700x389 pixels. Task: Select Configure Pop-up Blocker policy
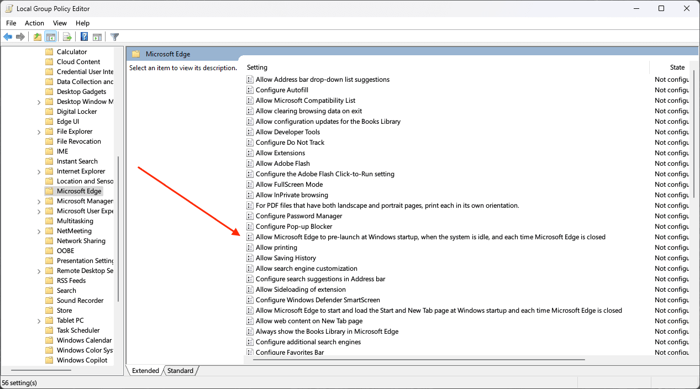pyautogui.click(x=294, y=227)
